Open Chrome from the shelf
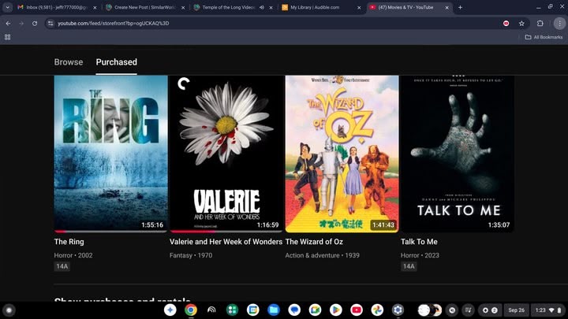 191,310
